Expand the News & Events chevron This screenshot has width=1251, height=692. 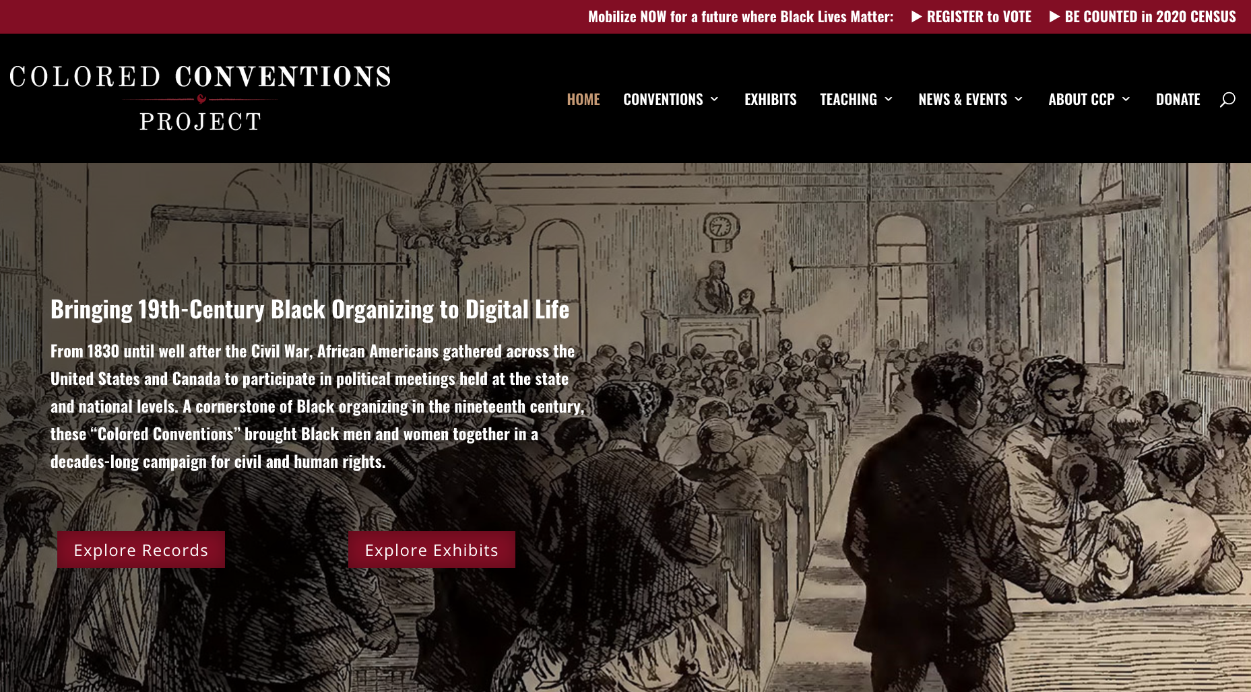(1019, 99)
